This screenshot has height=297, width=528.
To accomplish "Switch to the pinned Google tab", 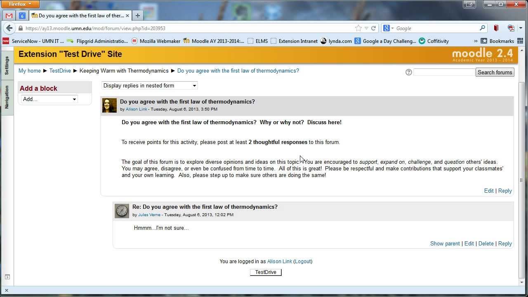I will click(x=22, y=16).
